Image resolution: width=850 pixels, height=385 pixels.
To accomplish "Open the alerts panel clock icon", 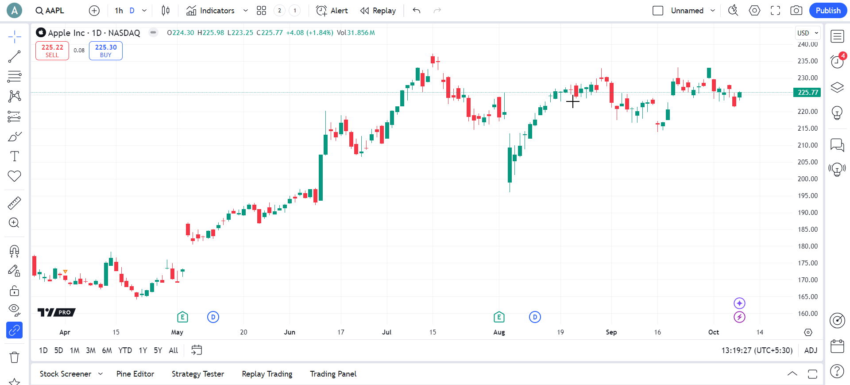I will click(837, 62).
